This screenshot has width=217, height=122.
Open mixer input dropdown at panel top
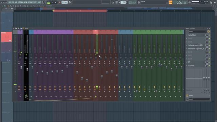click(197, 32)
